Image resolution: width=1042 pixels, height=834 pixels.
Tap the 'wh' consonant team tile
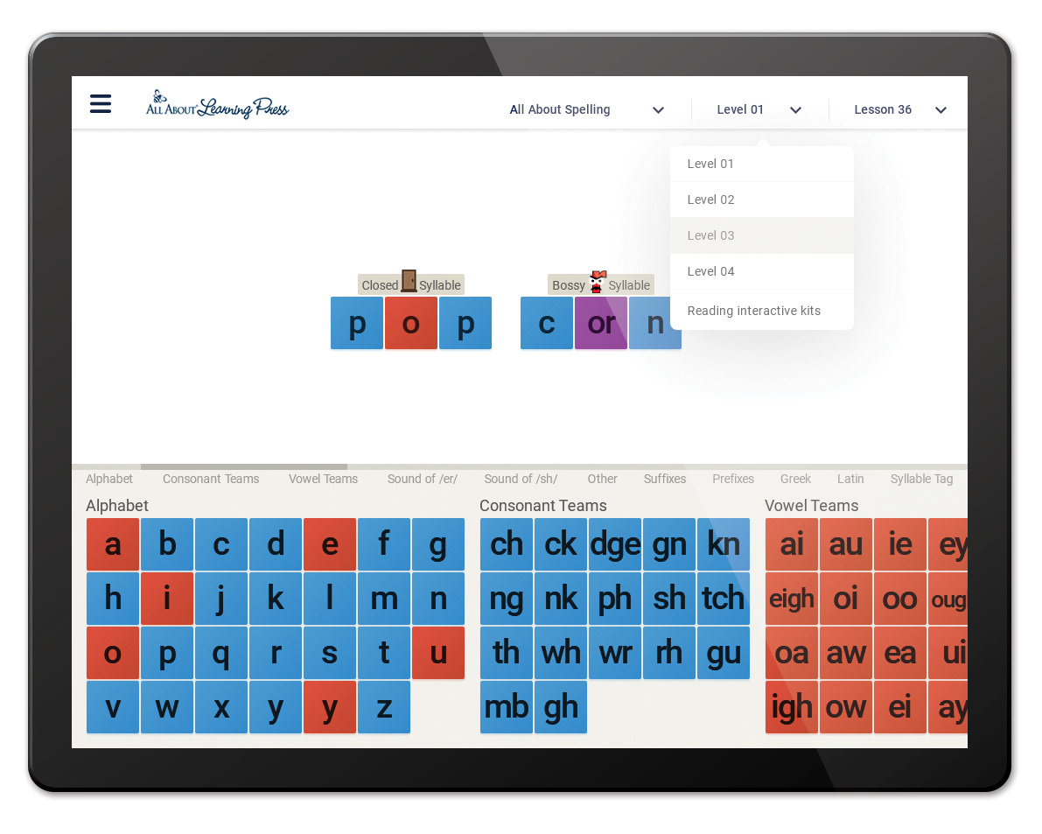click(560, 653)
